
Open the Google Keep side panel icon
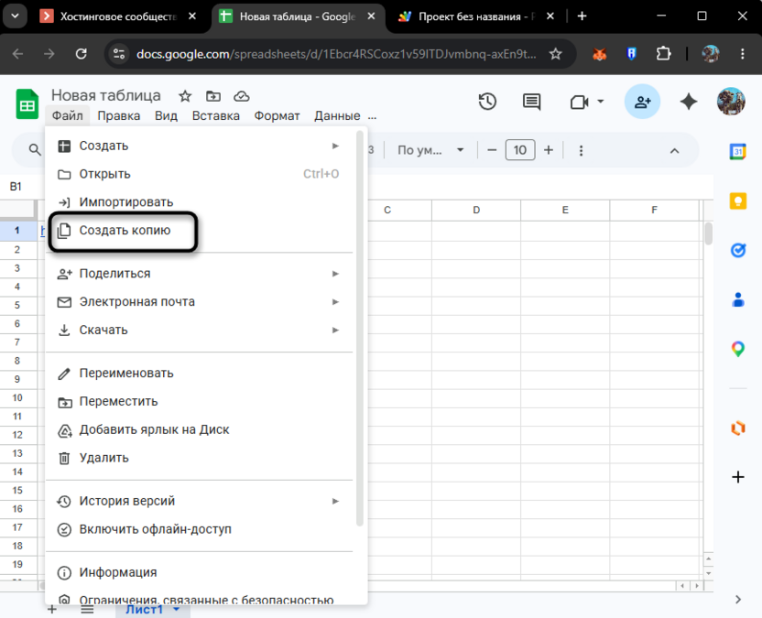[737, 201]
